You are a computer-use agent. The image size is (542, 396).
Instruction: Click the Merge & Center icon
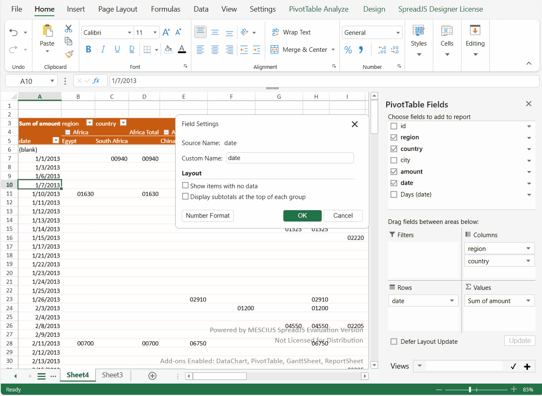pos(274,50)
